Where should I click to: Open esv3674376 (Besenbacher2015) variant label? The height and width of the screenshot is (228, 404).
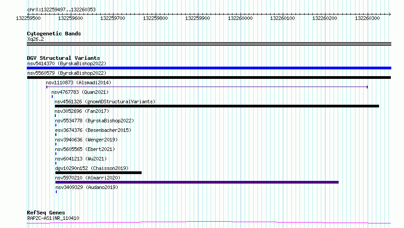click(x=93, y=130)
